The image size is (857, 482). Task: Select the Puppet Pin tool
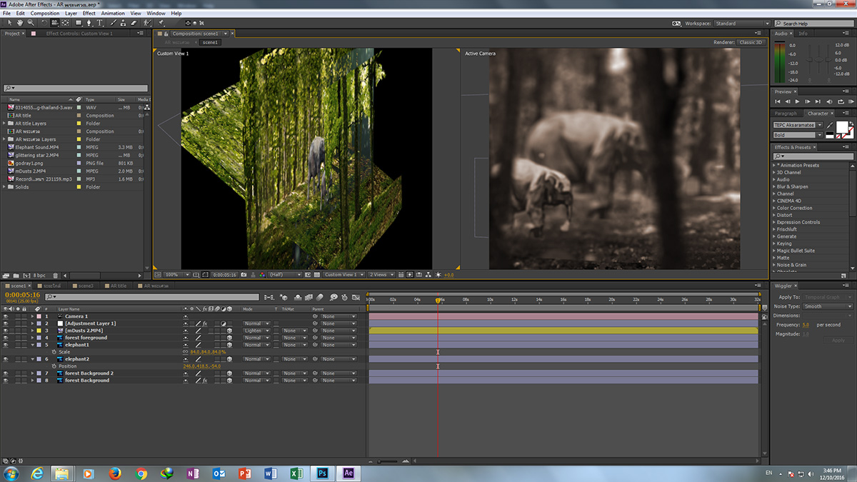162,23
